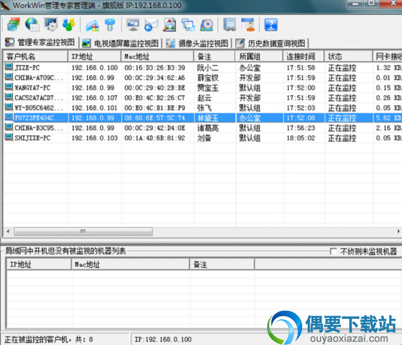Viewport: 402px width, 345px height.
Task: Open the monitor with gear settings icon
Action: click(x=51, y=24)
